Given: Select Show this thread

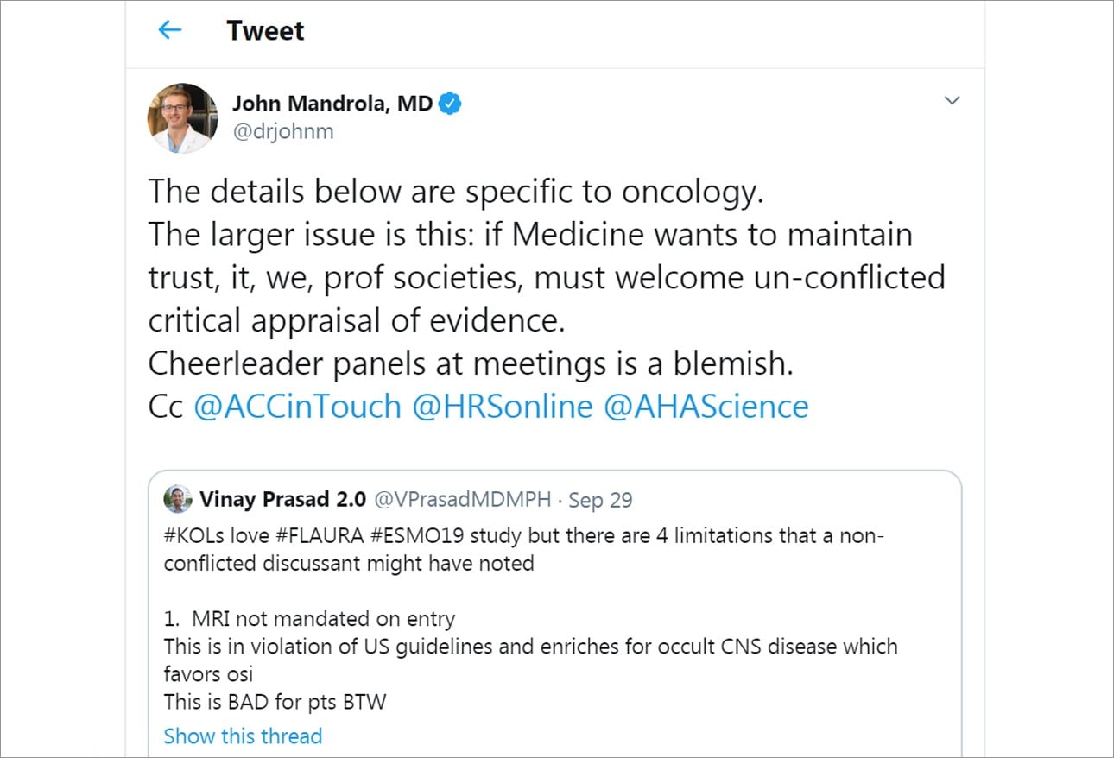Looking at the screenshot, I should 243,736.
